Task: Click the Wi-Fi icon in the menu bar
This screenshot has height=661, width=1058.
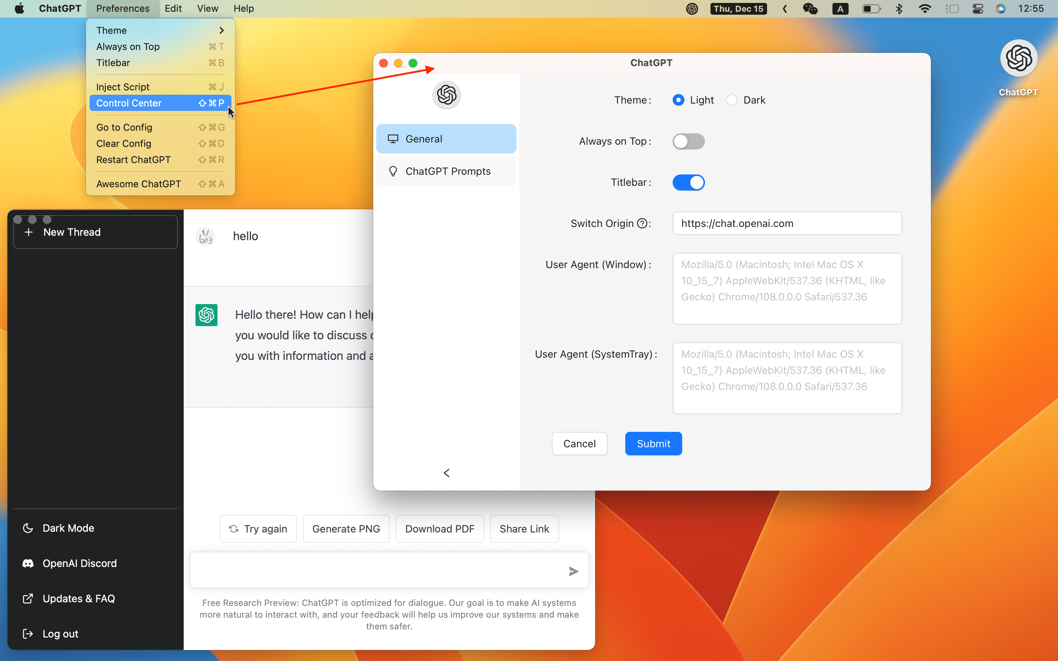Action: coord(925,8)
